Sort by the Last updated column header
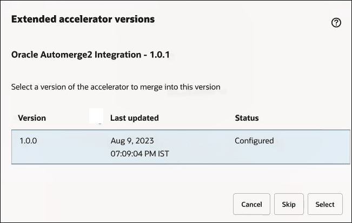The height and width of the screenshot is (223, 352). [x=134, y=118]
